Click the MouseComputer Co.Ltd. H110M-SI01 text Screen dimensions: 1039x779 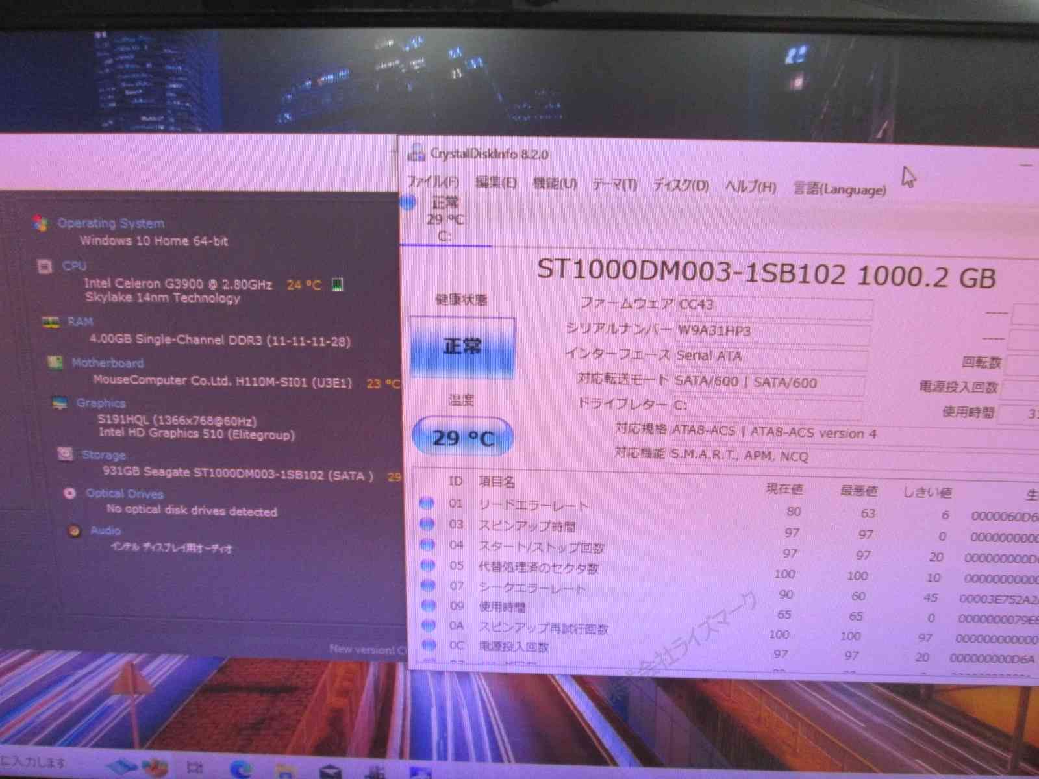(x=222, y=381)
